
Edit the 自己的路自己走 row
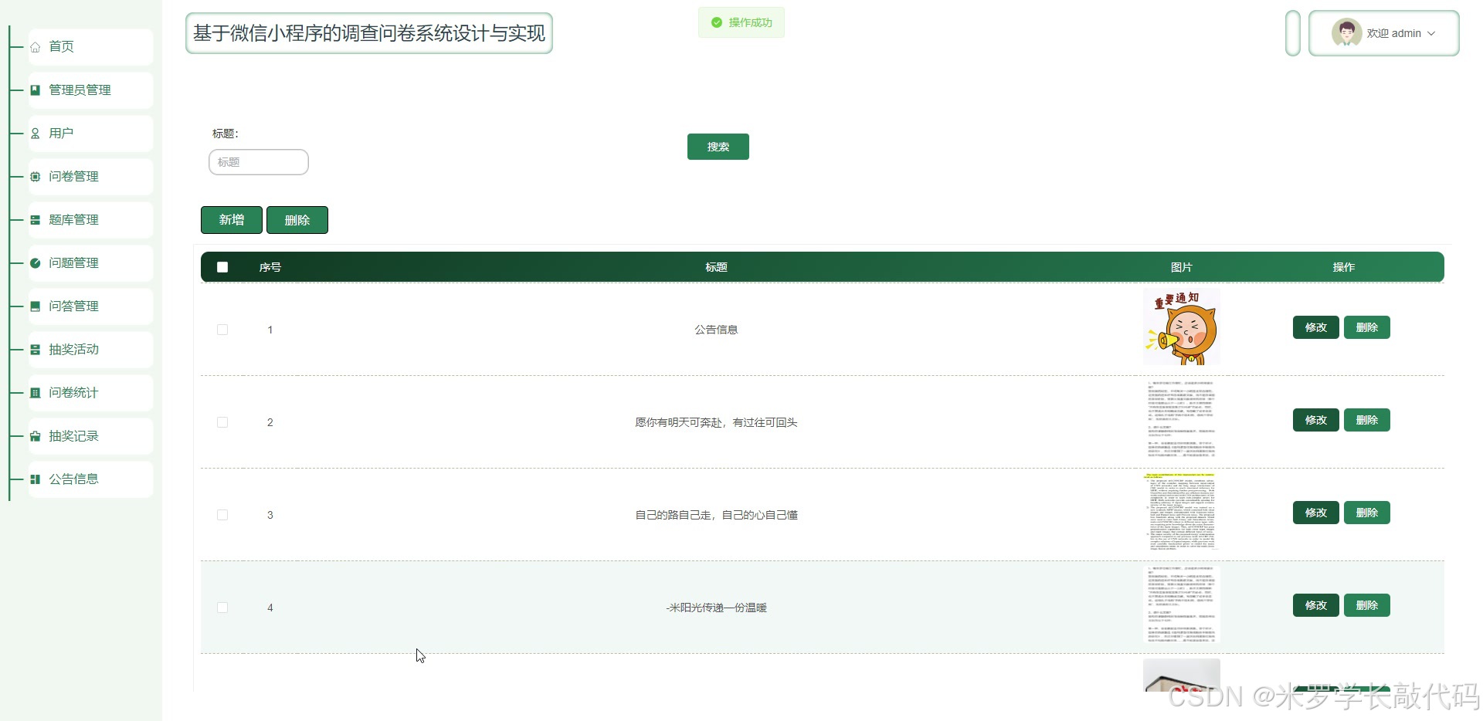(x=1316, y=513)
